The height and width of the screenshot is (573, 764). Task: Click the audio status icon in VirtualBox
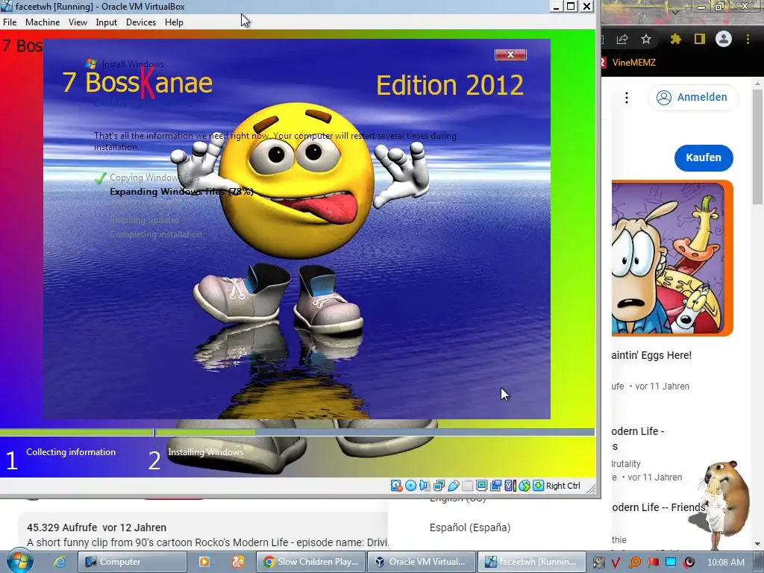click(425, 486)
